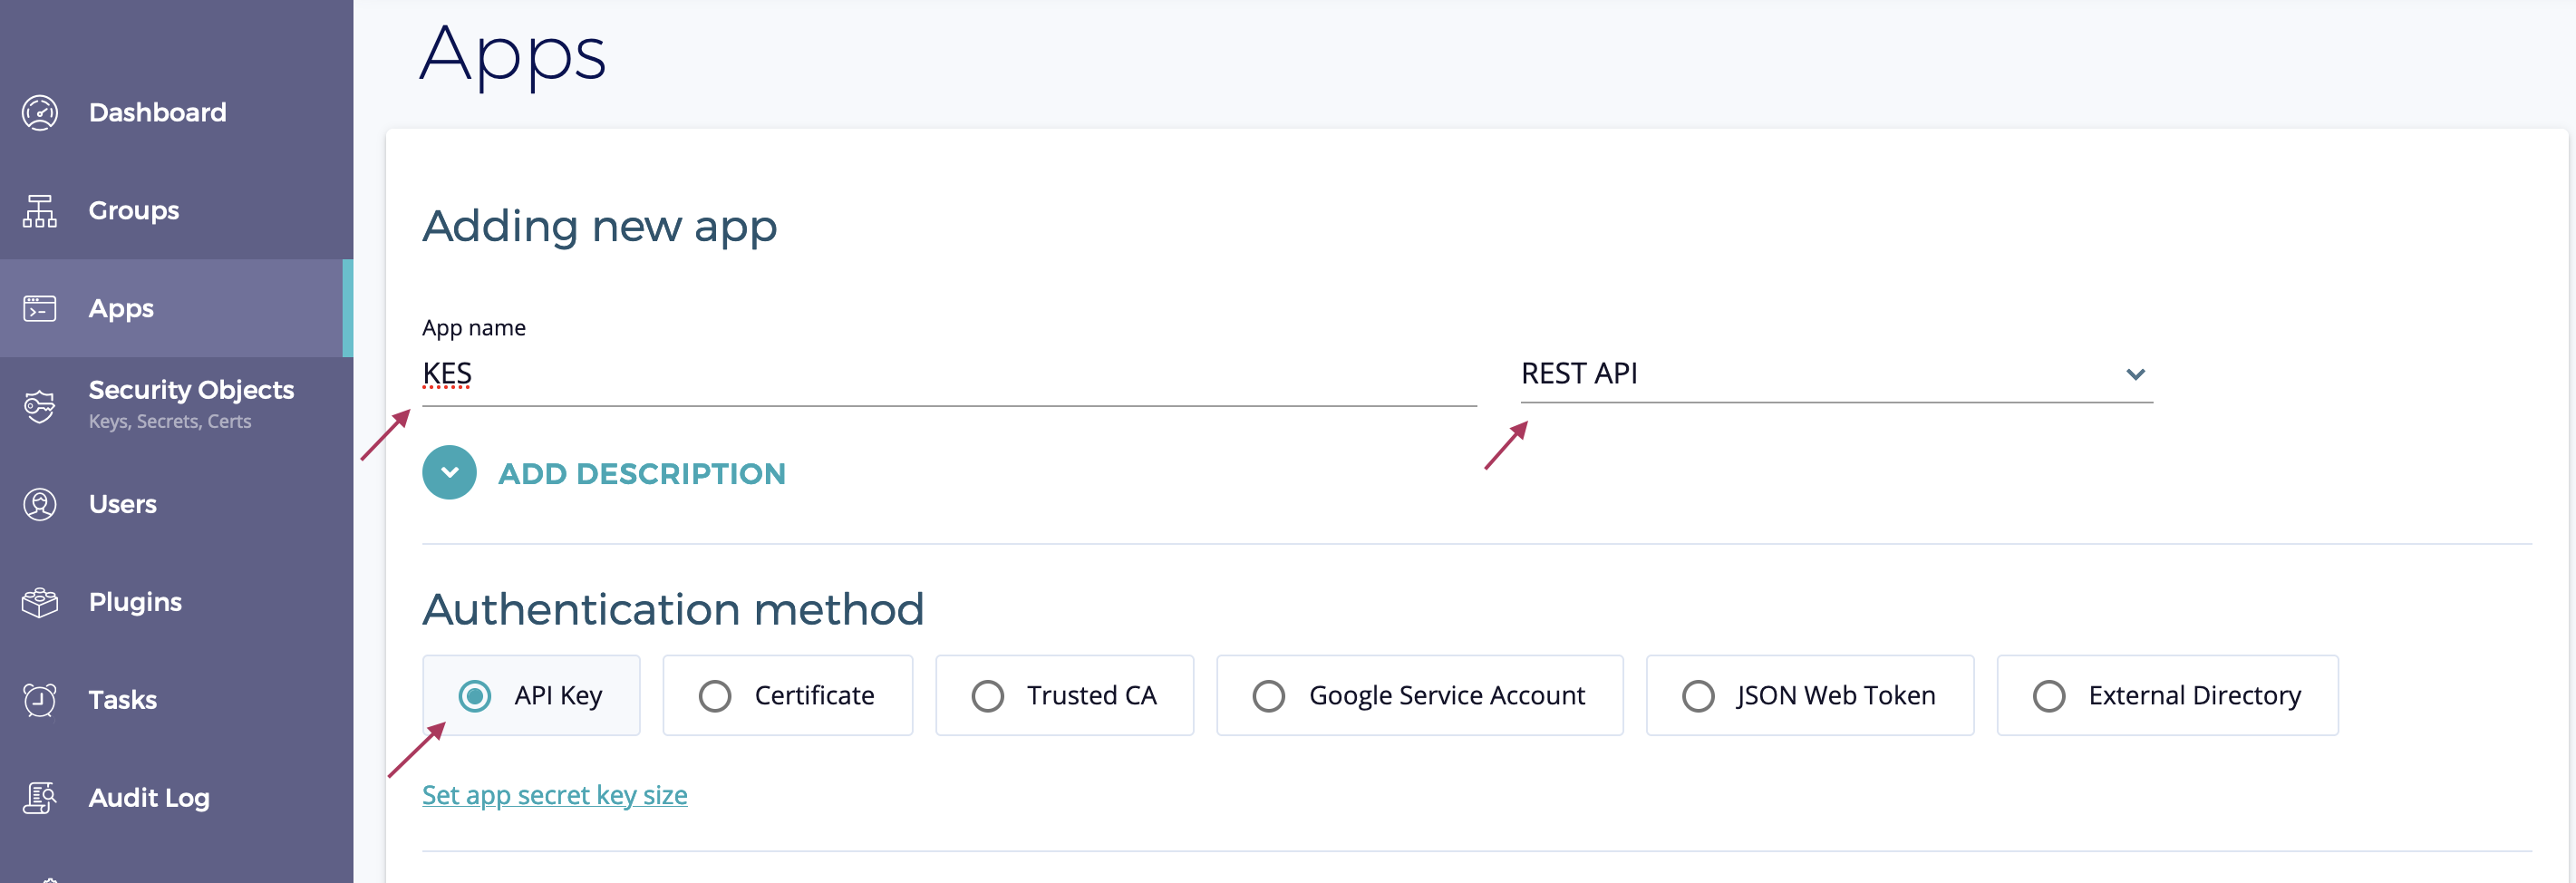Click the Audit Log document icon

pos(40,798)
